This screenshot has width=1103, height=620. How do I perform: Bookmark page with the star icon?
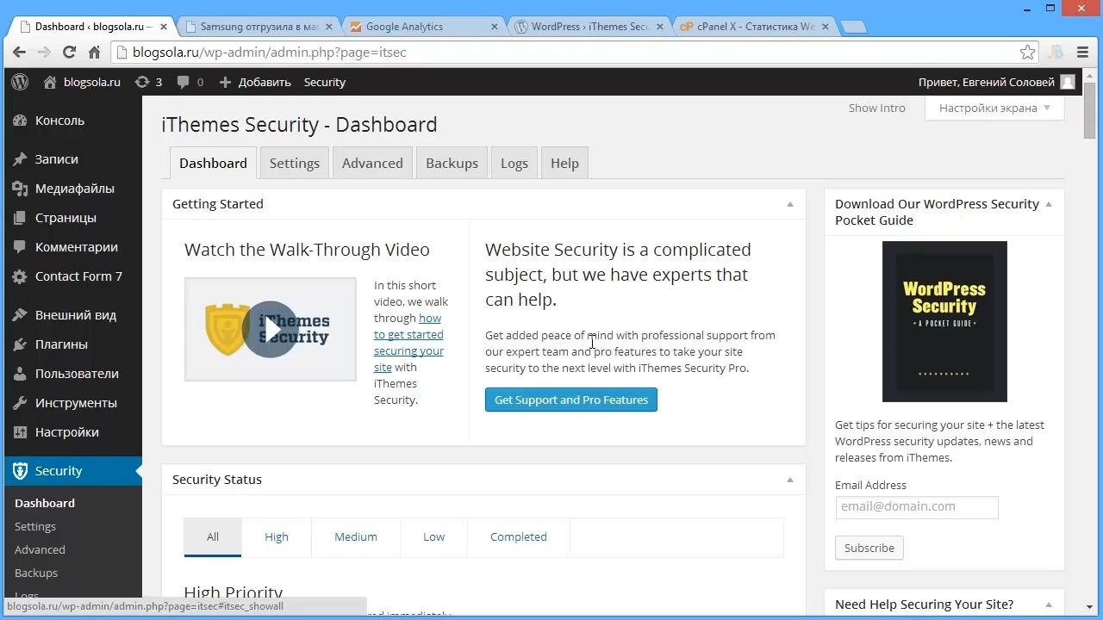1027,53
